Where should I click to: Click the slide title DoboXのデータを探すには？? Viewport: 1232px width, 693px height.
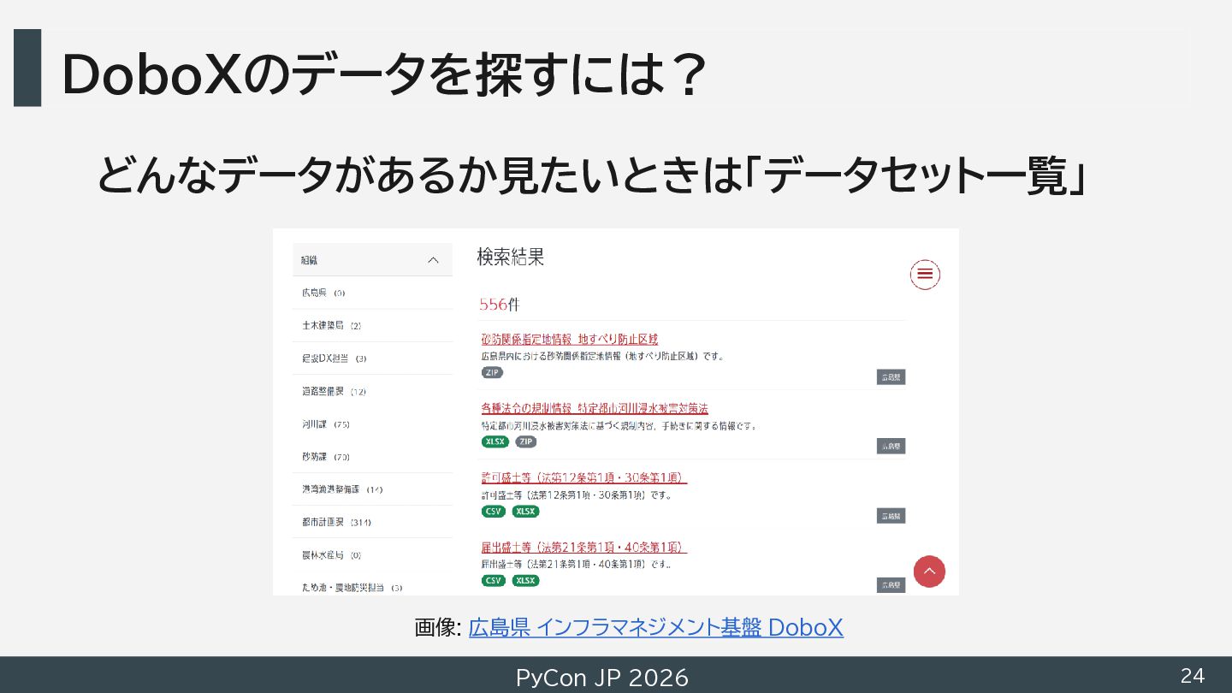[384, 74]
